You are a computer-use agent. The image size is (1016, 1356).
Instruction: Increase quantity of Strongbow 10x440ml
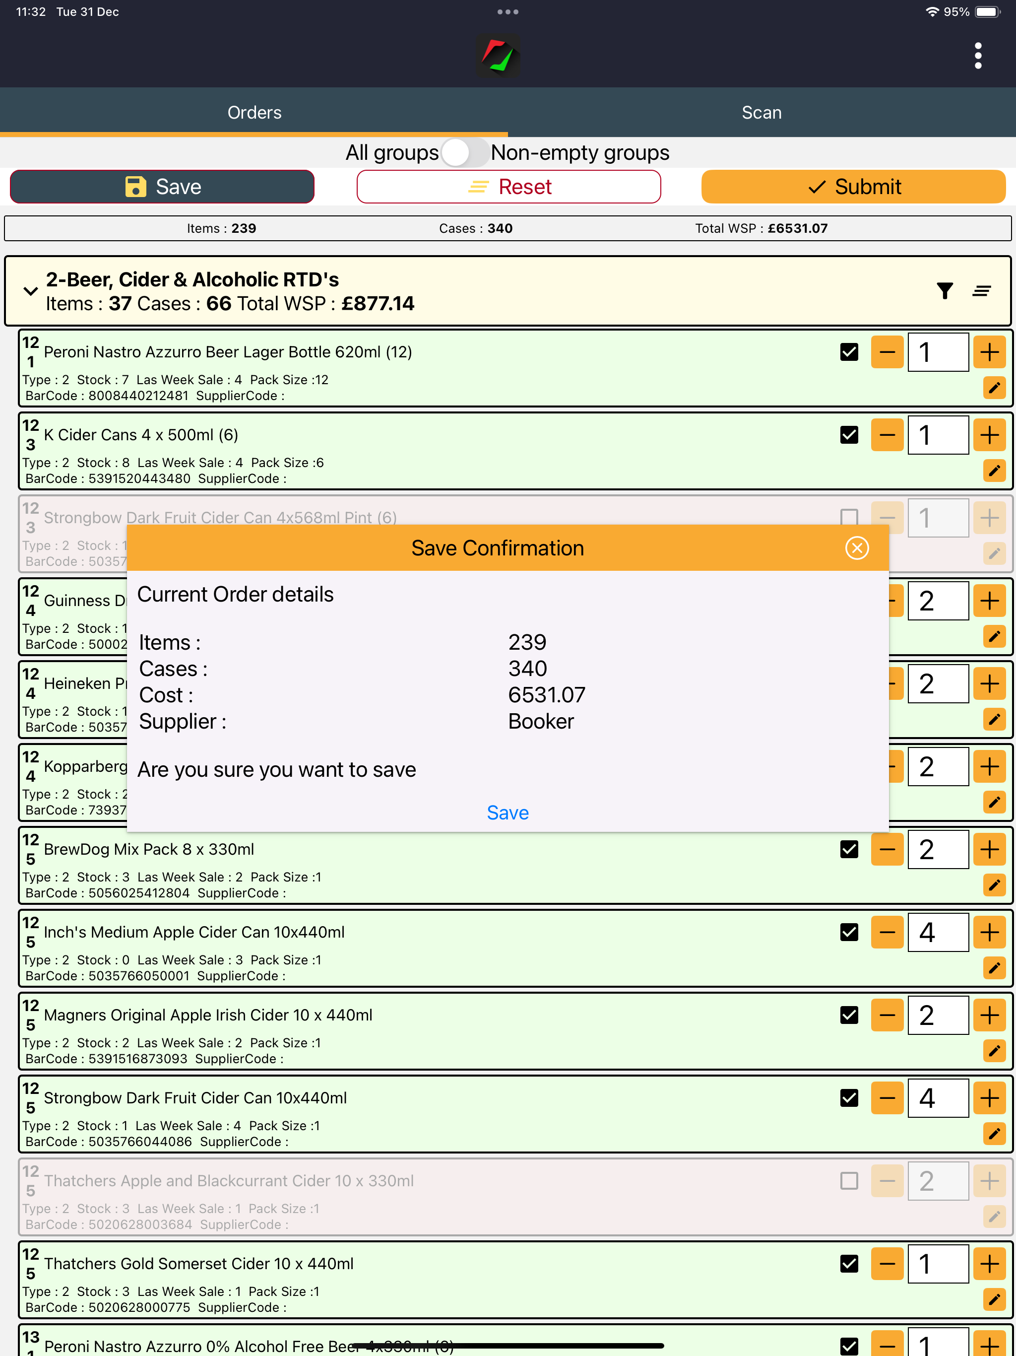tap(990, 1097)
